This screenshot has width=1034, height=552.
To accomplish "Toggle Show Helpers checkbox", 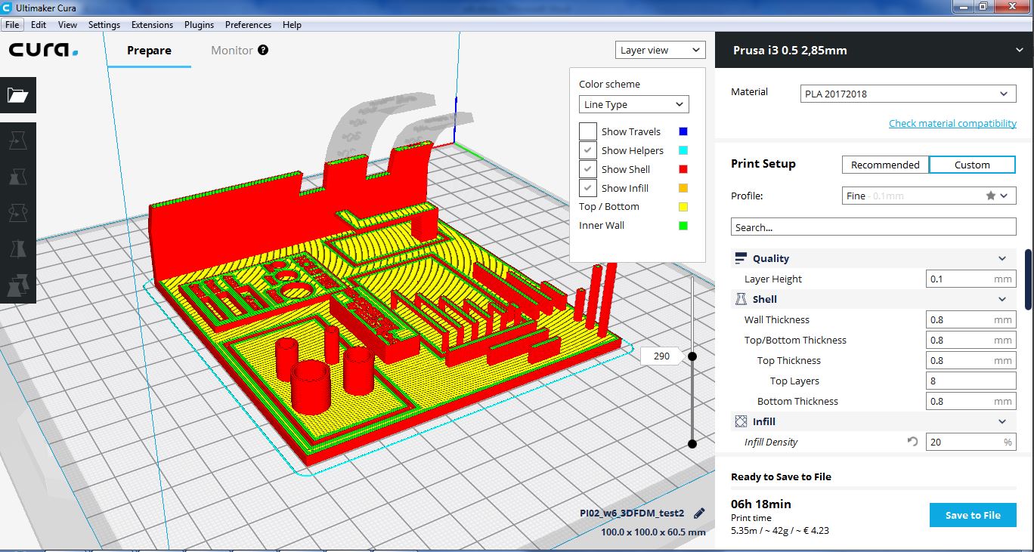I will click(588, 150).
